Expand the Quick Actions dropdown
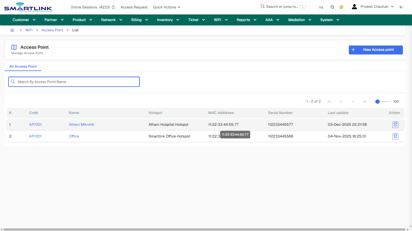This screenshot has width=412, height=231. coord(166,7)
